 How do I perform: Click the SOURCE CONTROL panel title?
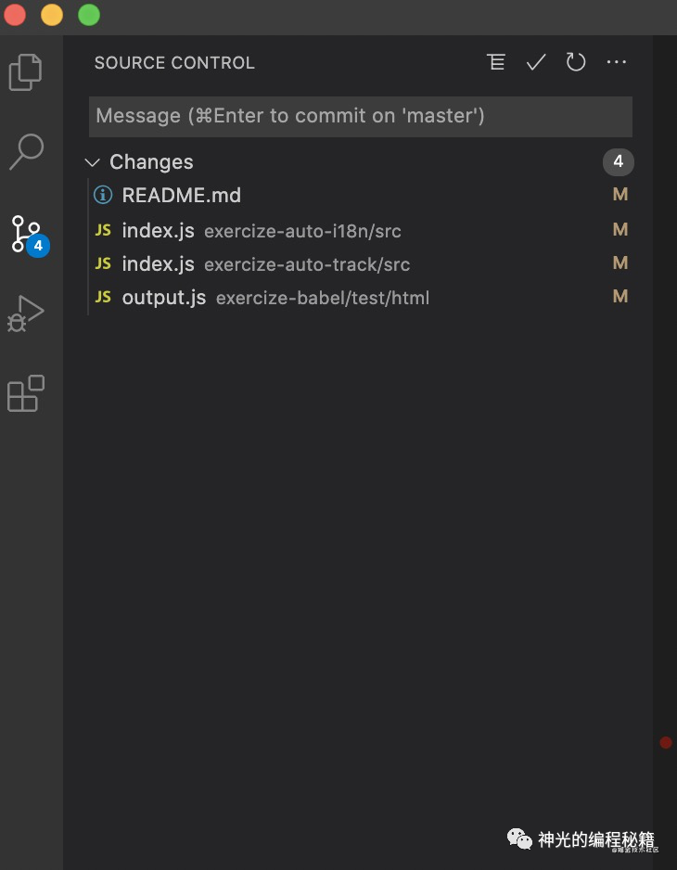pos(174,63)
